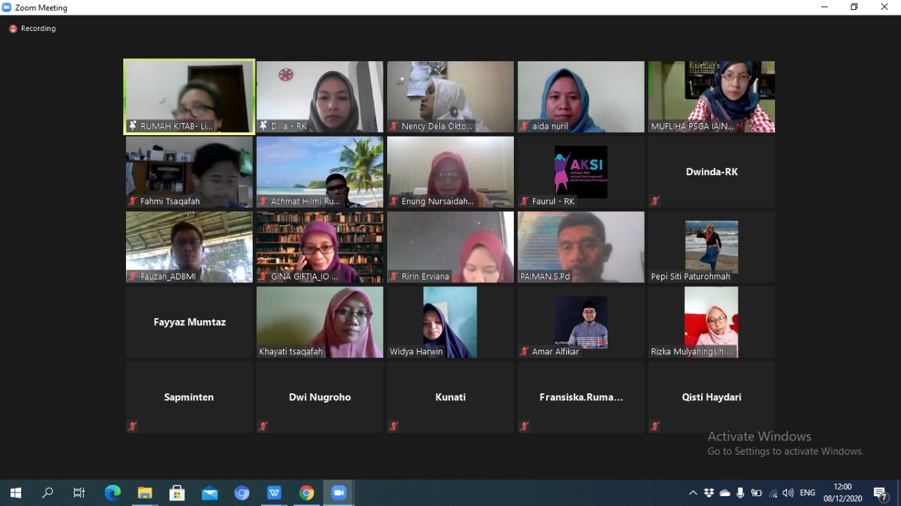Screen dimensions: 901x506
Task: Click the pin icon on Dilla - RK tile
Action: pos(263,126)
